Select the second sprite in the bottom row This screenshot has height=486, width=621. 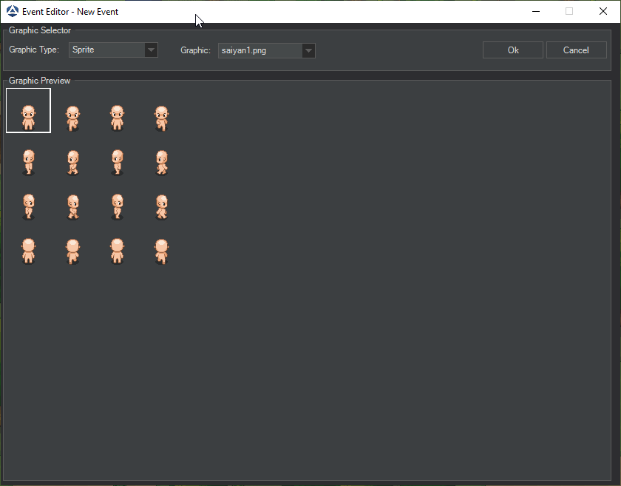click(x=72, y=251)
